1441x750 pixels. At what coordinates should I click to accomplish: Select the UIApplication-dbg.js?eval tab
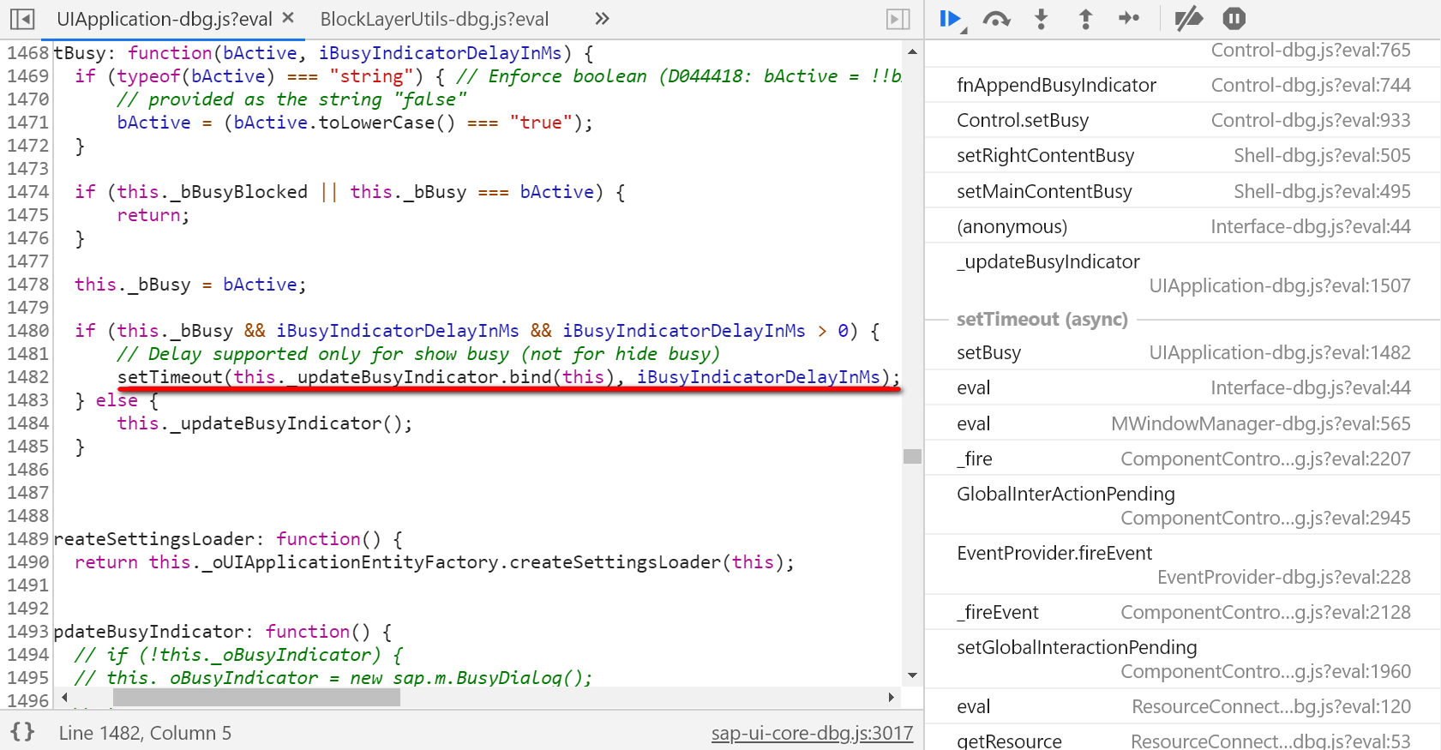coord(164,19)
